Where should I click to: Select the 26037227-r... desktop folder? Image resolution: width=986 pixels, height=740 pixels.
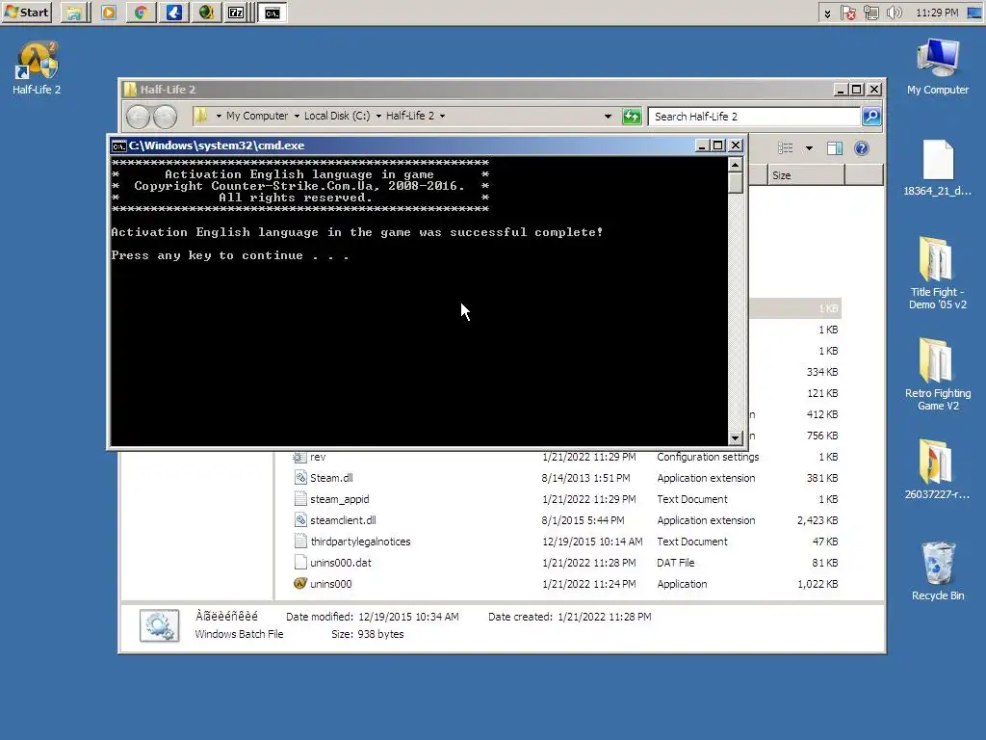pyautogui.click(x=938, y=469)
